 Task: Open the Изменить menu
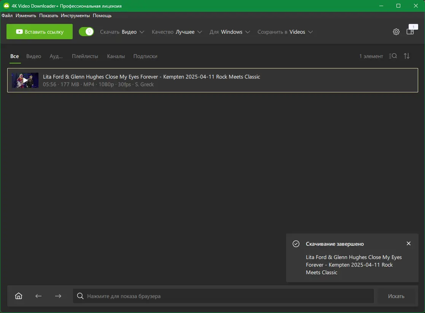26,16
